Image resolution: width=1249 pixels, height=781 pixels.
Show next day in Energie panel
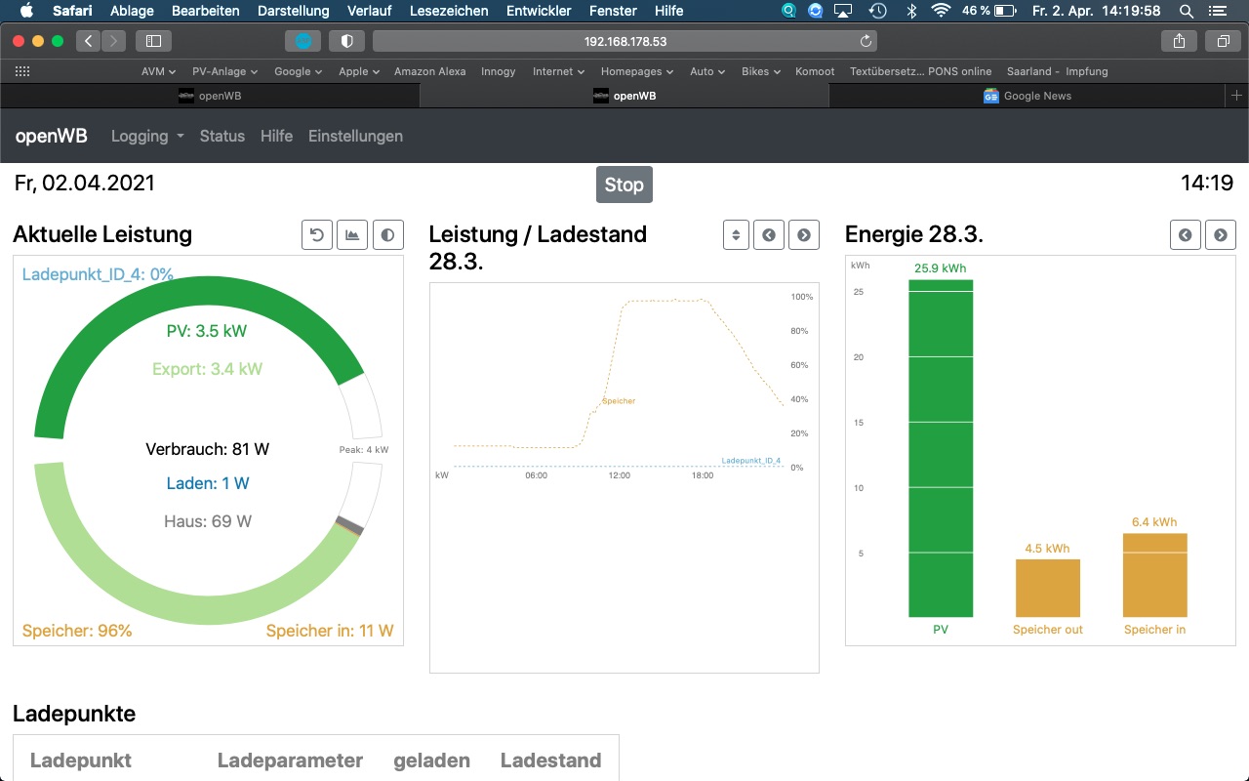(1221, 235)
